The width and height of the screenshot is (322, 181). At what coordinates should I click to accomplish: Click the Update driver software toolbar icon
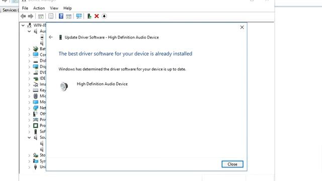pyautogui.click(x=89, y=16)
